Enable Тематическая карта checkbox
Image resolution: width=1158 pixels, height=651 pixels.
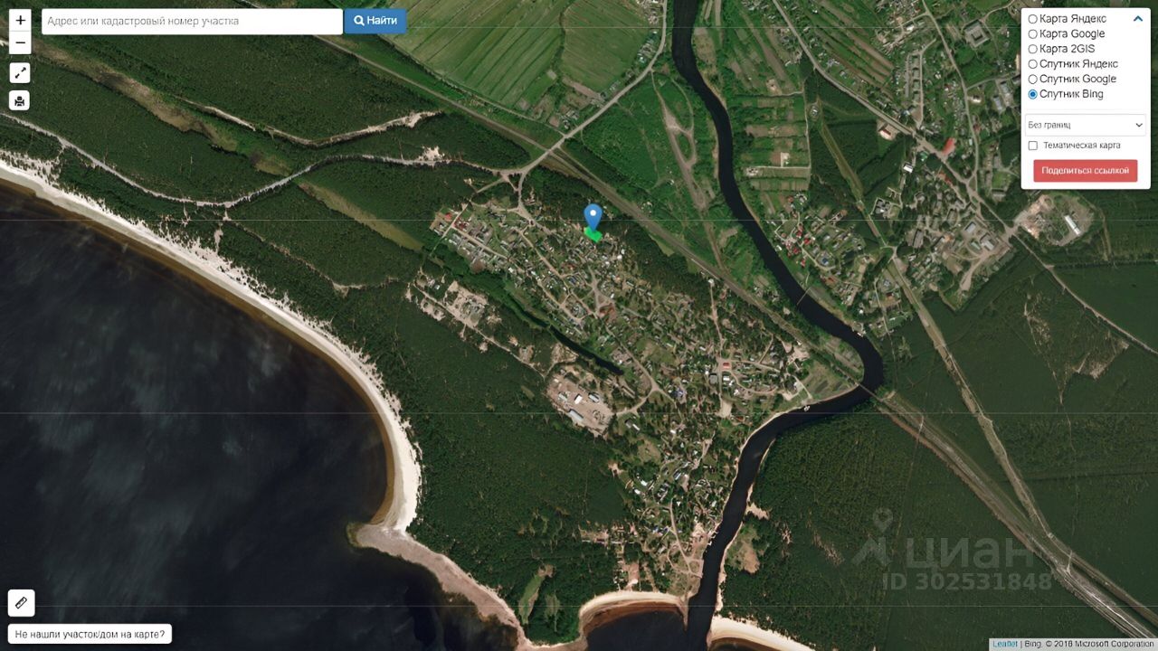(1033, 146)
